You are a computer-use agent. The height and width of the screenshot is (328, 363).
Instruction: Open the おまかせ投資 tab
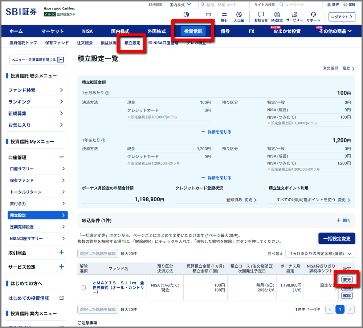[287, 31]
